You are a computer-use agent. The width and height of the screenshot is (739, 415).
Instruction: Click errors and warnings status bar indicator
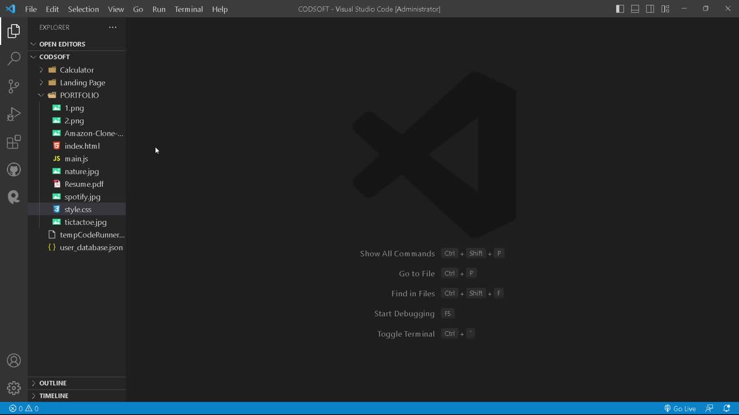point(24,409)
